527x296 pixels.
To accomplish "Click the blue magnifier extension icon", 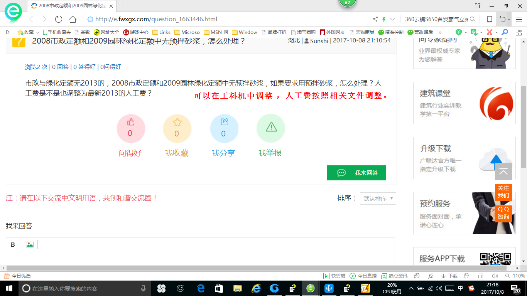I will pyautogui.click(x=505, y=32).
